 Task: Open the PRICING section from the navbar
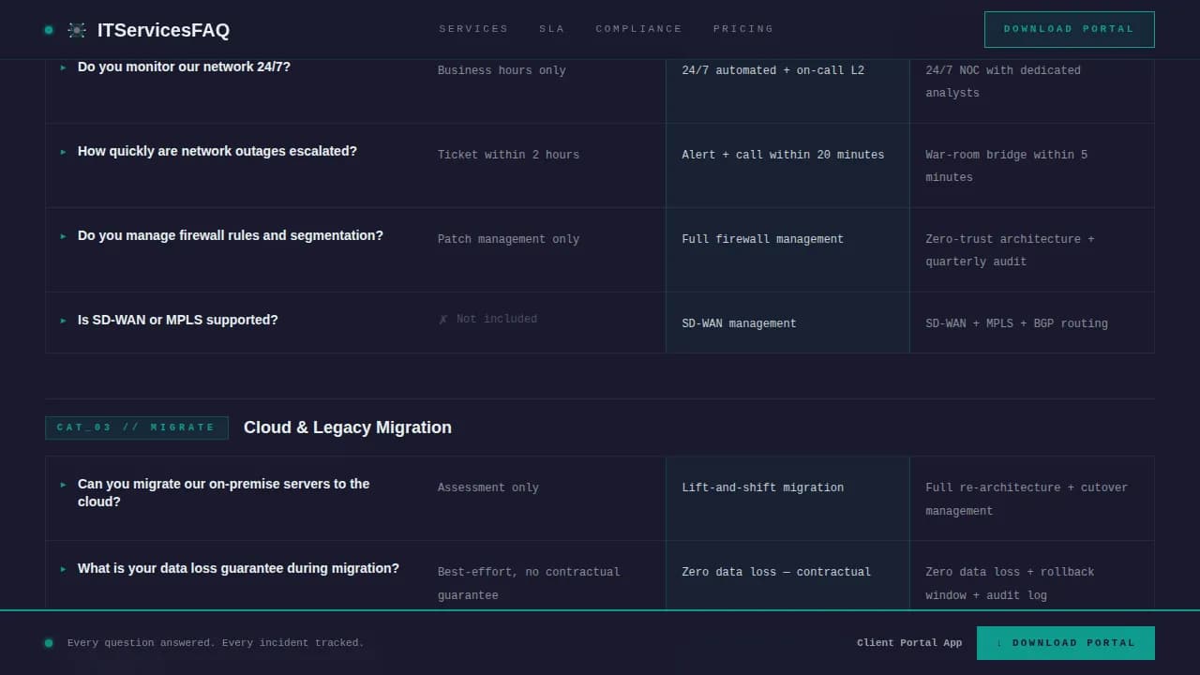pos(742,29)
